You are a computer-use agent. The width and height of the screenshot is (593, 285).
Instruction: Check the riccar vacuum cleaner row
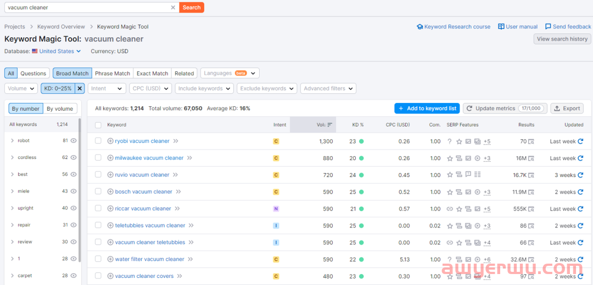(98, 208)
